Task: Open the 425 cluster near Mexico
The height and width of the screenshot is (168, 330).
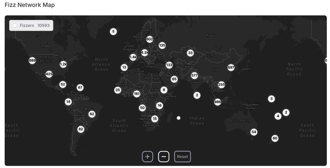Action: coord(49,74)
